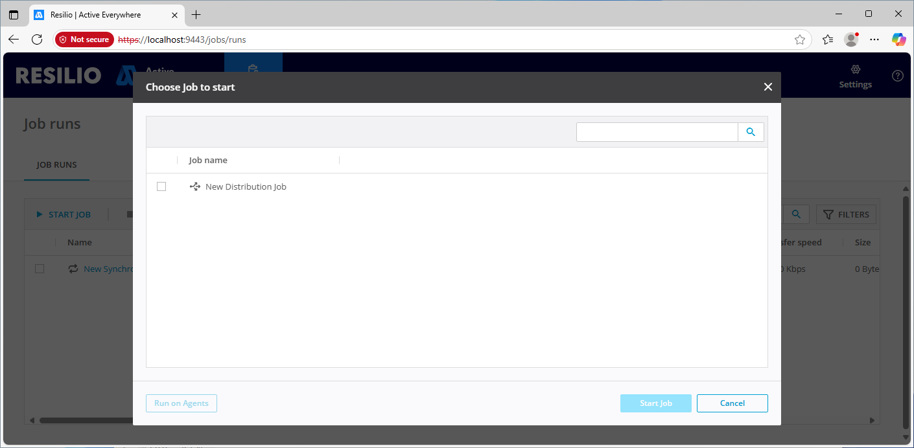Click the Job name column header
Image resolution: width=914 pixels, height=448 pixels.
pos(208,160)
